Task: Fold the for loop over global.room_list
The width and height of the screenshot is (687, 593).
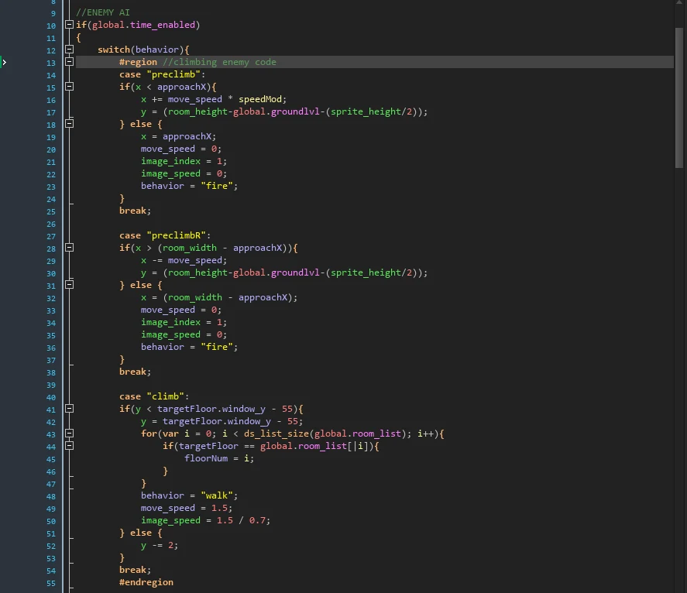Action: (x=69, y=434)
